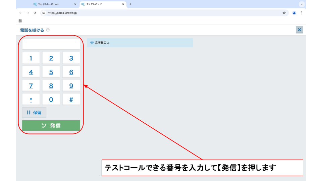Bookmark this page with star icon

click(284, 13)
